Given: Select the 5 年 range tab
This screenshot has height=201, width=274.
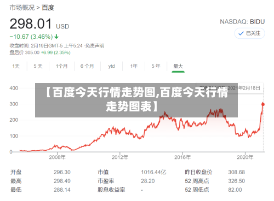Looking at the screenshot, I should click(156, 66).
